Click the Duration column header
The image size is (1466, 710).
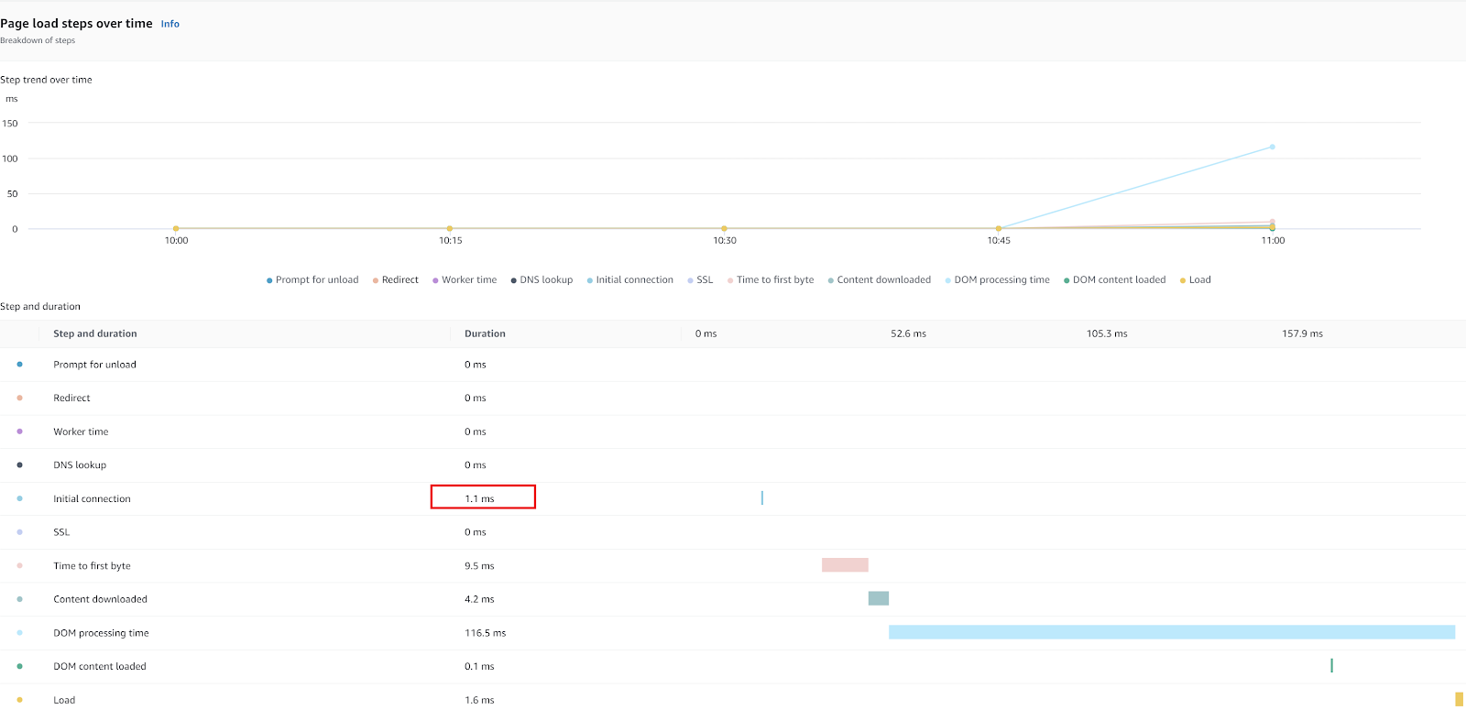pyautogui.click(x=485, y=334)
